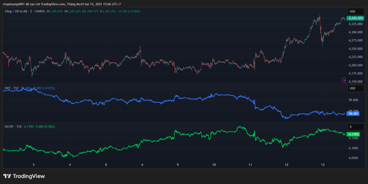
Task: Select the DXY · TVC legend title
Action: point(12,88)
